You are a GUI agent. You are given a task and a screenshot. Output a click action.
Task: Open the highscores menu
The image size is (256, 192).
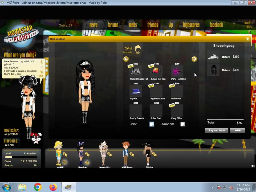[x=191, y=25]
